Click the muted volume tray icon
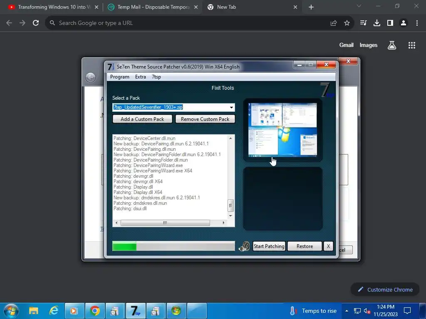Image resolution: width=426 pixels, height=319 pixels. 367,311
